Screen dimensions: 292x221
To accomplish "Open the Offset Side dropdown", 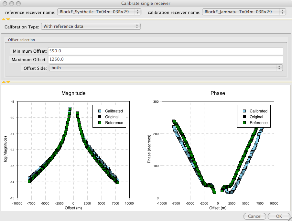I will click(x=166, y=68).
